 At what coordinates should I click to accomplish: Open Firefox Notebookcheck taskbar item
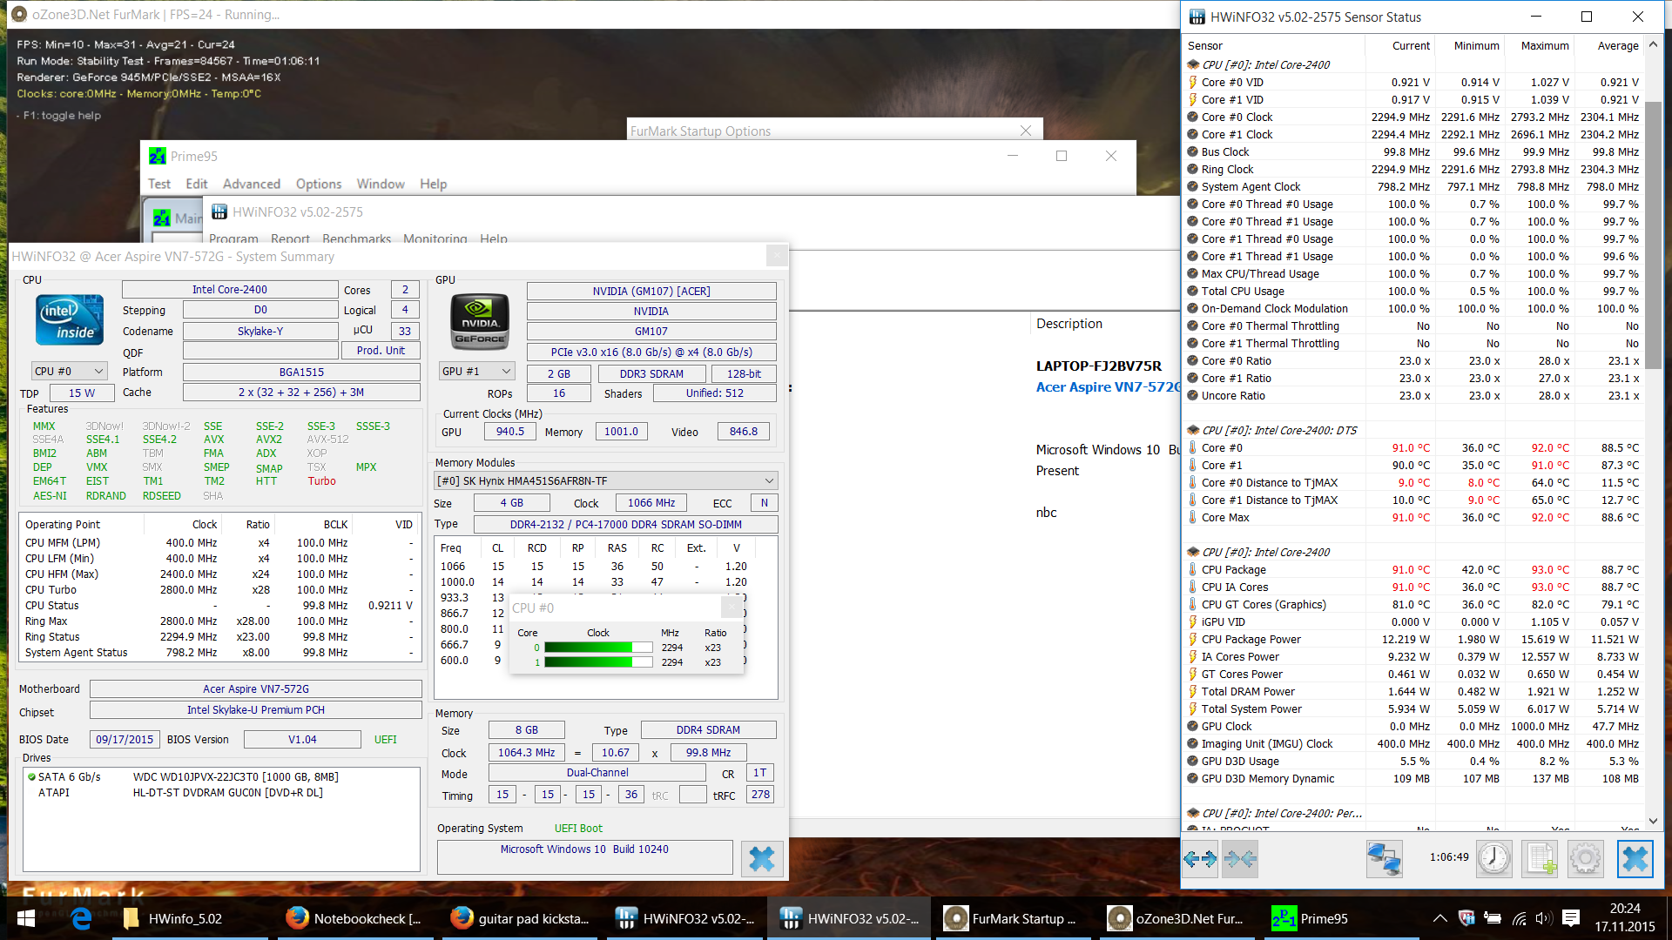[352, 918]
